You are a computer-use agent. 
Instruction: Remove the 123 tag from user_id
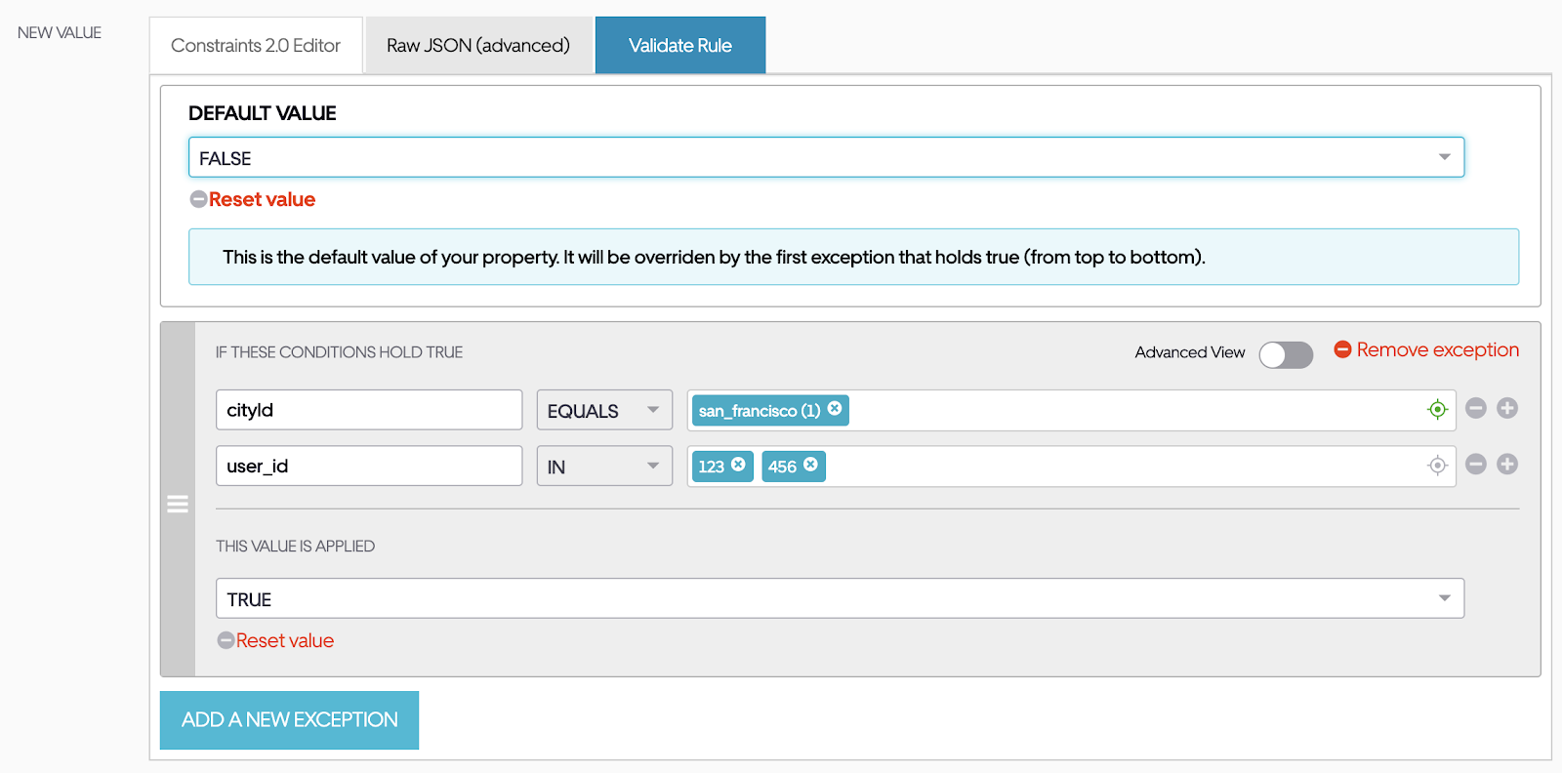point(738,465)
